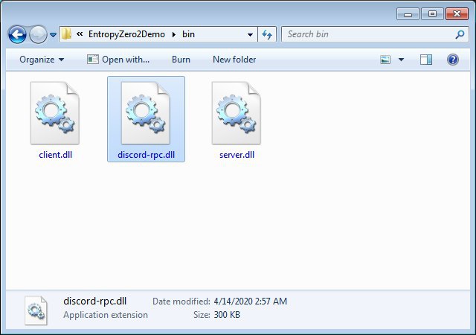Image resolution: width=476 pixels, height=335 pixels.
Task: Toggle the preview pane button
Action: tap(426, 60)
